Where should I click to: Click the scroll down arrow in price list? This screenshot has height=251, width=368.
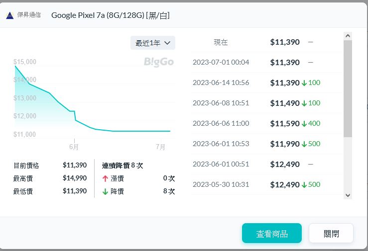(348, 195)
